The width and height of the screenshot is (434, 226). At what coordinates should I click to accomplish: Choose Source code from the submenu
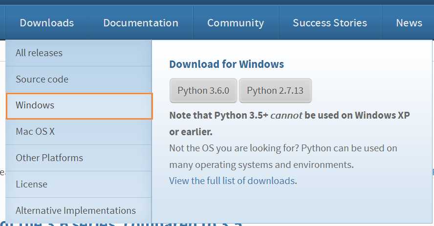point(79,79)
